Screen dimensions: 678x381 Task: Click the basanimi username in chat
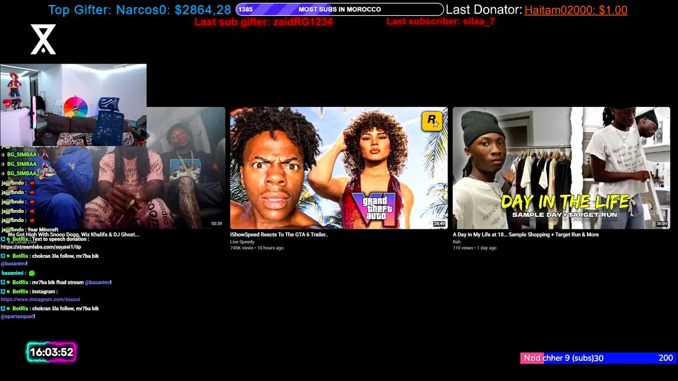point(13,273)
